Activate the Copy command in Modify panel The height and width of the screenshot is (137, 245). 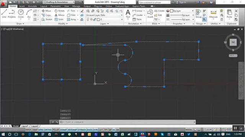point(46,15)
